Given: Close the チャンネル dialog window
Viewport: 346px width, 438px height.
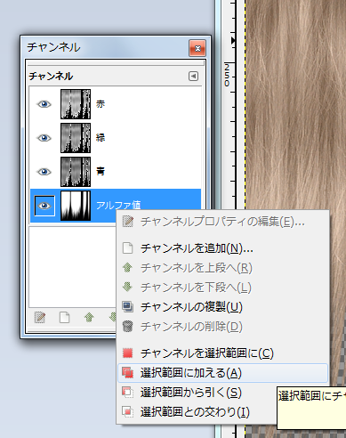Looking at the screenshot, I should [x=197, y=48].
